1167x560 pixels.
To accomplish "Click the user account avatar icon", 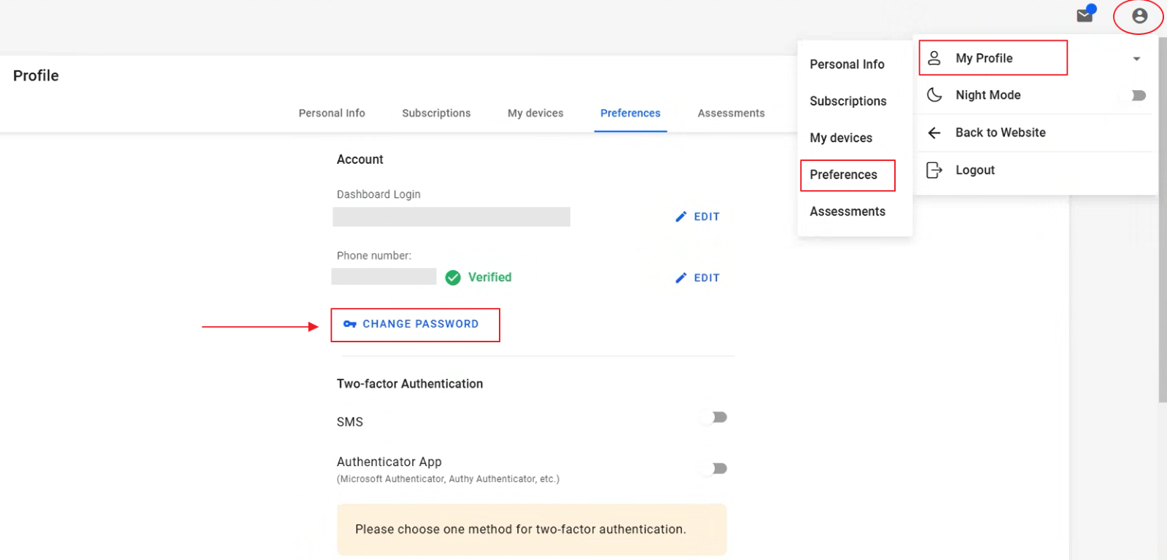I will (1139, 16).
